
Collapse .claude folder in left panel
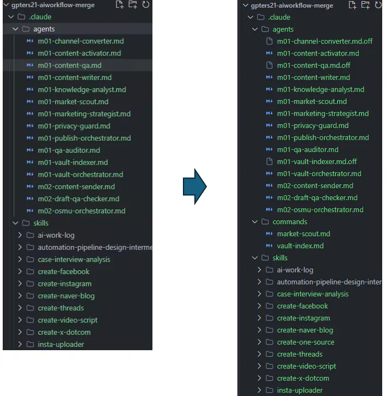click(x=11, y=17)
